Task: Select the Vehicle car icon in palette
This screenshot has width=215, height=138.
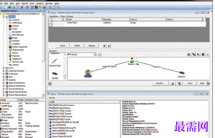Action: point(55,74)
